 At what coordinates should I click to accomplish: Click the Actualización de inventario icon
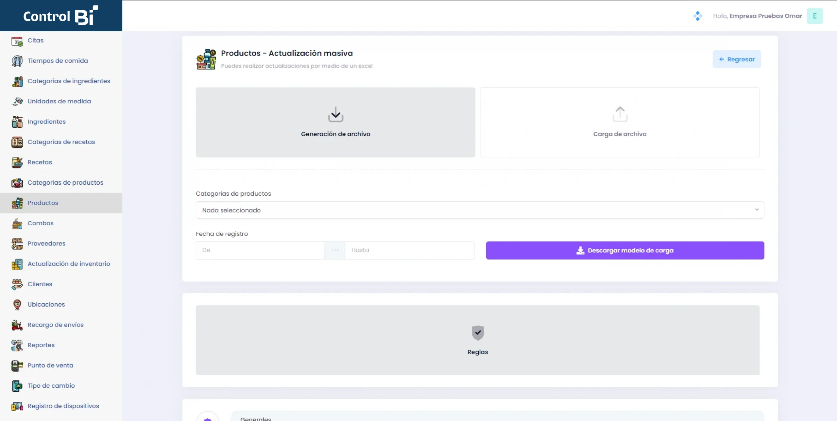[17, 264]
